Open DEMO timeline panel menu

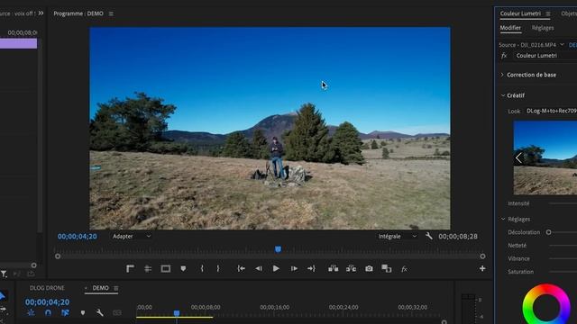116,288
